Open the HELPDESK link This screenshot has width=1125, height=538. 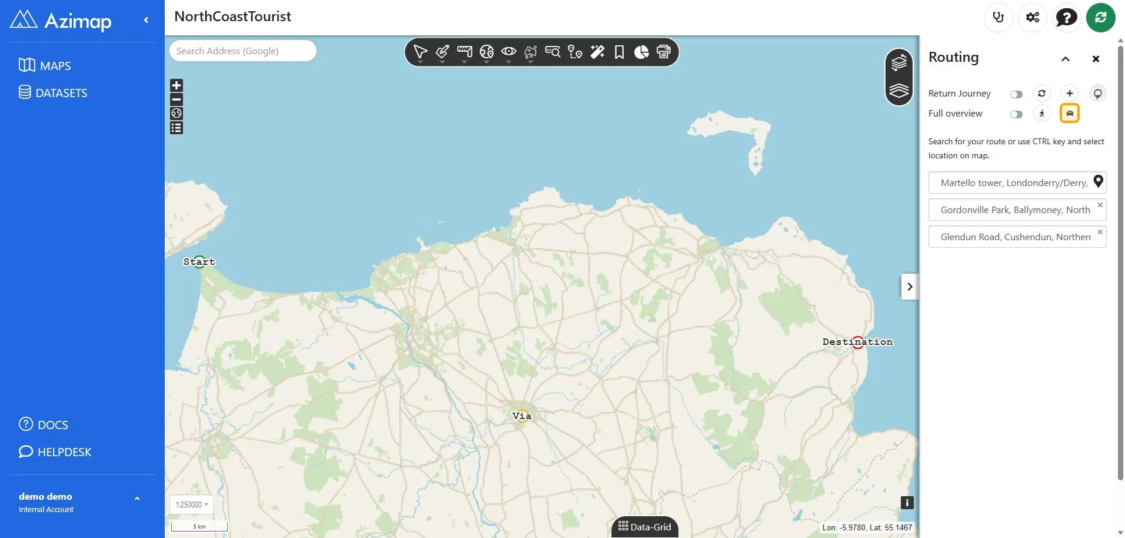click(55, 451)
